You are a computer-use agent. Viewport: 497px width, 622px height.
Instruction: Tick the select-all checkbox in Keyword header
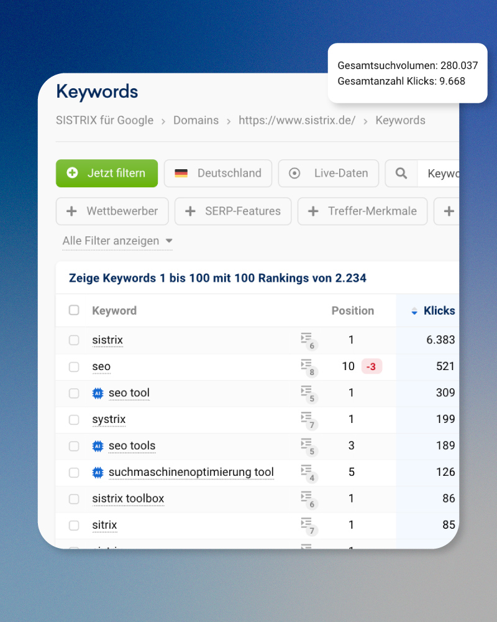(x=74, y=310)
